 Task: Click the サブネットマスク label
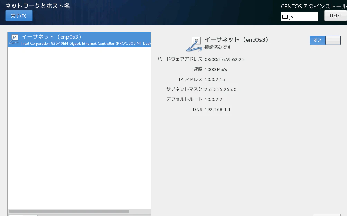[184, 89]
